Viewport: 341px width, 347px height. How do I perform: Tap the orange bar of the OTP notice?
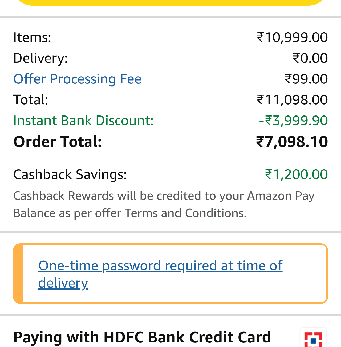coord(18,273)
